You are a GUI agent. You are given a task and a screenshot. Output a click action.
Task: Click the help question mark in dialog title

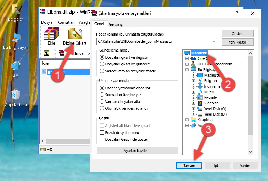pos(237,13)
